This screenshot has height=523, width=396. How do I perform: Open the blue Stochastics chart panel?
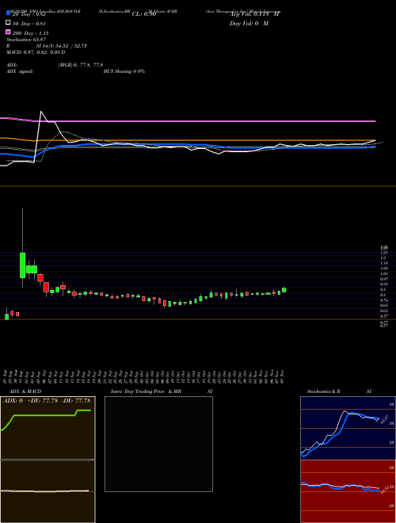348,428
